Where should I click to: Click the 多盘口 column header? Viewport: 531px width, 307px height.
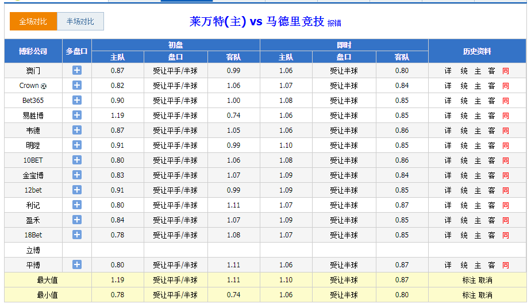[x=77, y=51]
